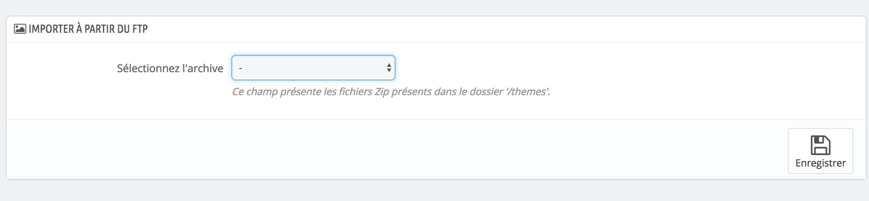This screenshot has width=869, height=201.
Task: Open the archive selection dropdown
Action: (313, 68)
